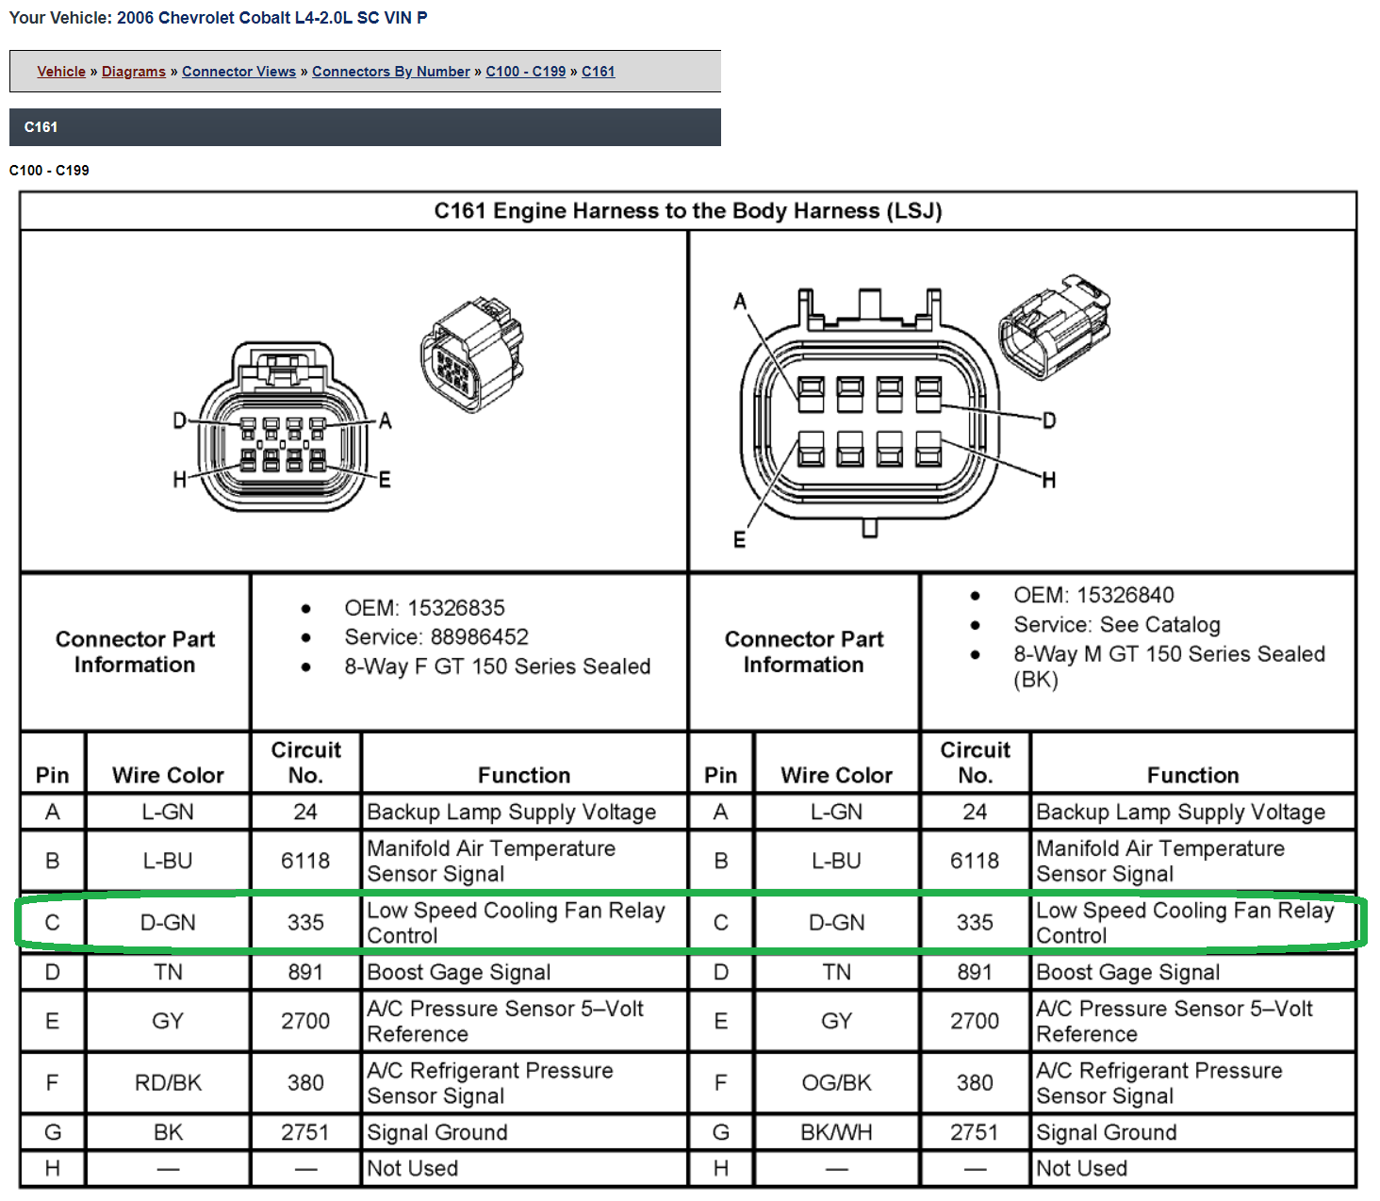The height and width of the screenshot is (1201, 1380).
Task: Click circuit 380 in left table
Action: (x=305, y=1083)
